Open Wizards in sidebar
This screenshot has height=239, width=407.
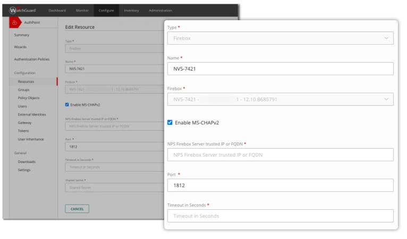point(20,47)
